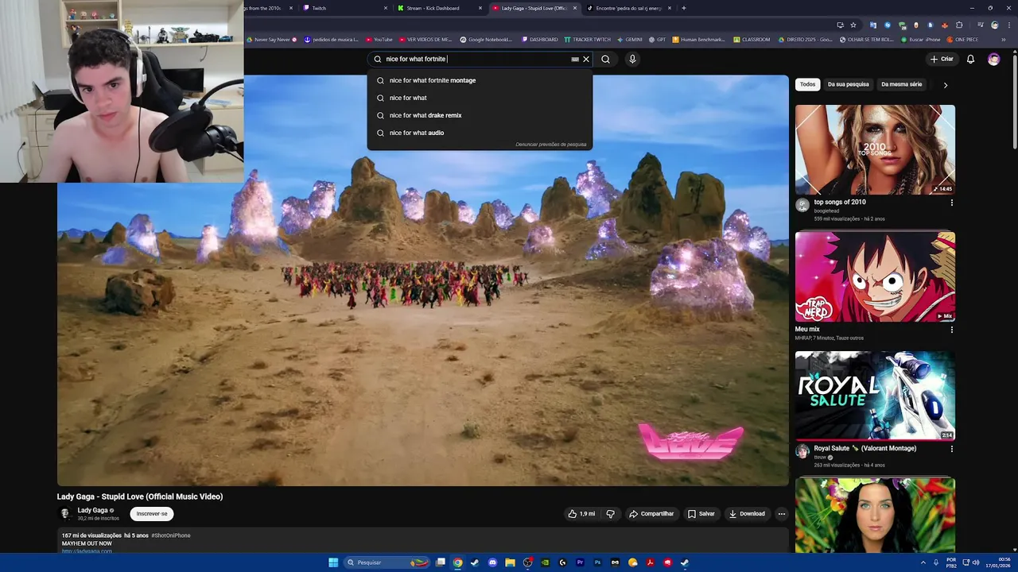1018x572 pixels.
Task: Switch to the Stream - Kick Dashboard tab
Action: point(439,8)
